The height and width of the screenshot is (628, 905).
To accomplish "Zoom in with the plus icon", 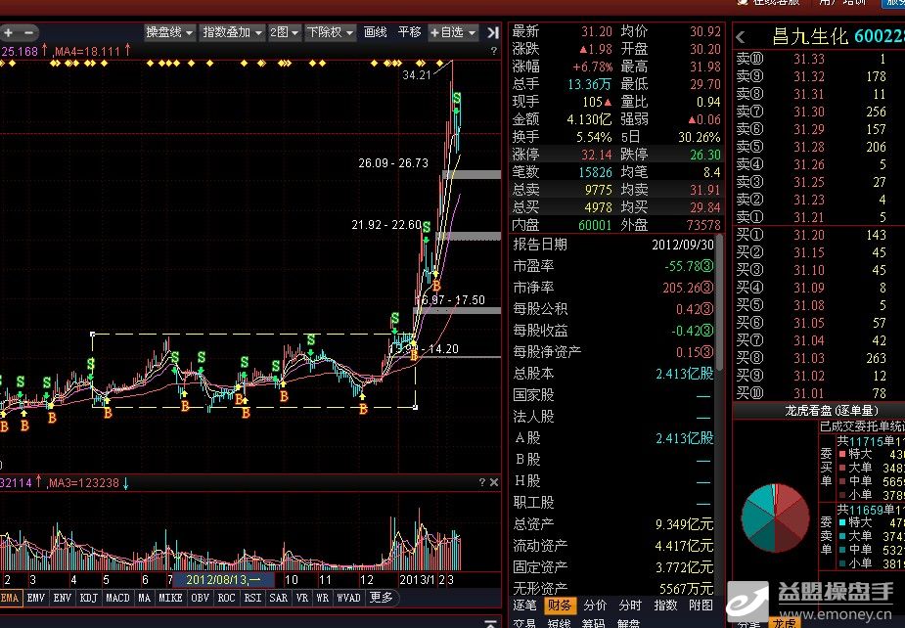I will tap(9, 32).
